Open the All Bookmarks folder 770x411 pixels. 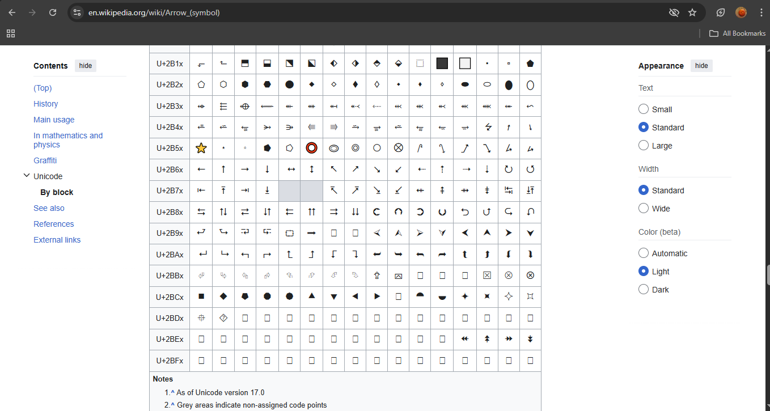coord(737,33)
